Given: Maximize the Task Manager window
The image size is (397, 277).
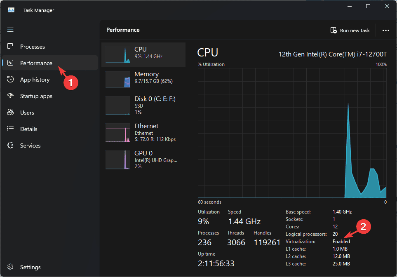Looking at the screenshot, I should click(368, 6).
